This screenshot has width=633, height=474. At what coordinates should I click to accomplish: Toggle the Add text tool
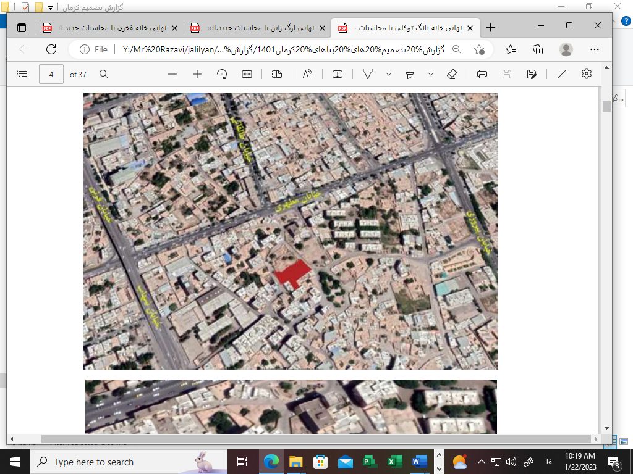coord(338,74)
